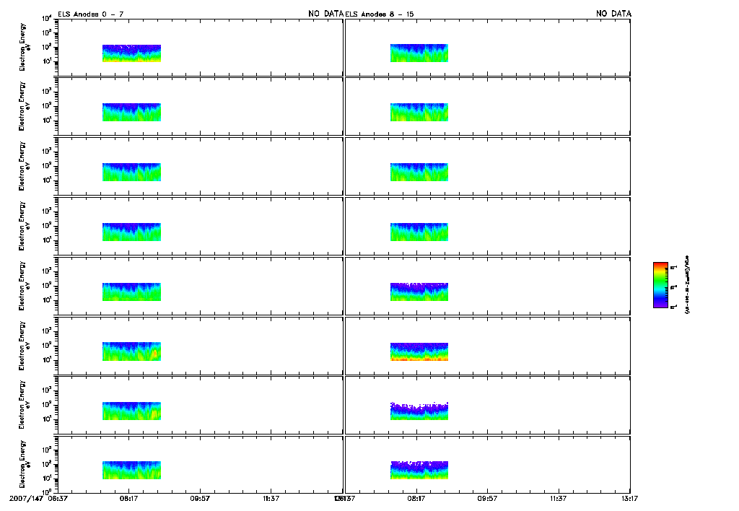
Task: Click the bottom spectrogram in the left column
Action: point(131,470)
